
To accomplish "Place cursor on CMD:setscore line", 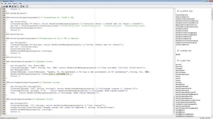I will [x=40, y=18].
